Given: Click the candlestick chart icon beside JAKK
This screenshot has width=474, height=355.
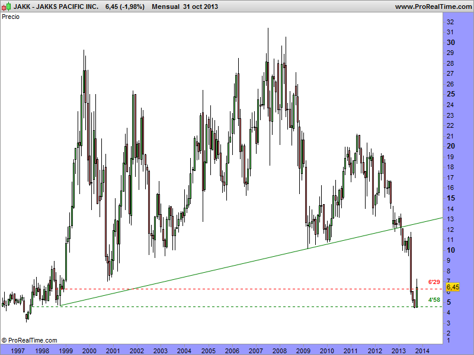Looking at the screenshot, I should [7, 7].
